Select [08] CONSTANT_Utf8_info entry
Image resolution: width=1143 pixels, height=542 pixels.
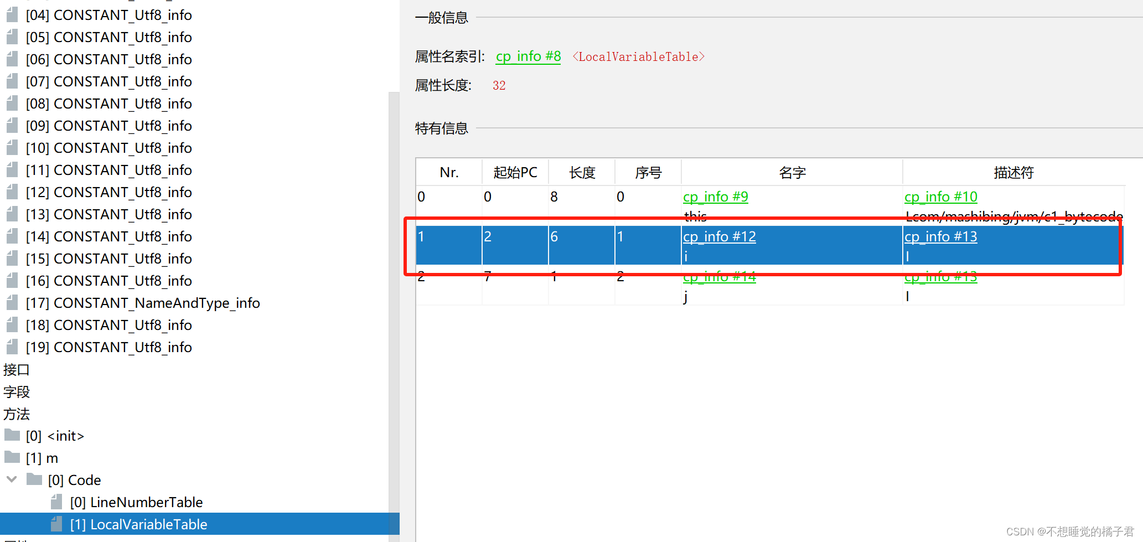pyautogui.click(x=109, y=104)
